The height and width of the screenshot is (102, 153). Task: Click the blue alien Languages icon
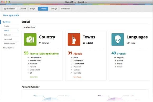click(x=118, y=39)
